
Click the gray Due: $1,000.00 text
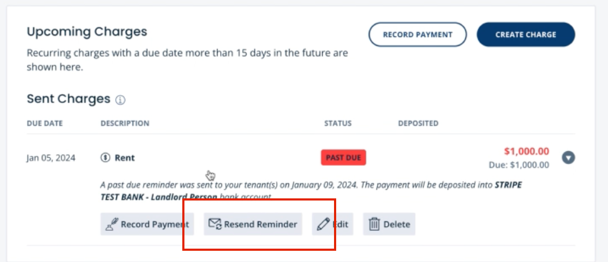519,165
